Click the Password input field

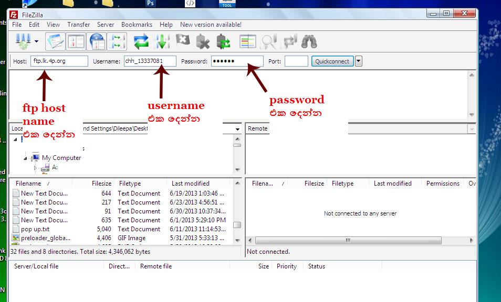point(237,61)
